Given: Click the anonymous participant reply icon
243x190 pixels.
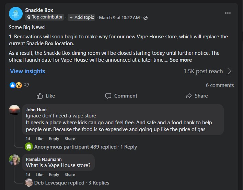Looking at the screenshot, I should 29,147.
